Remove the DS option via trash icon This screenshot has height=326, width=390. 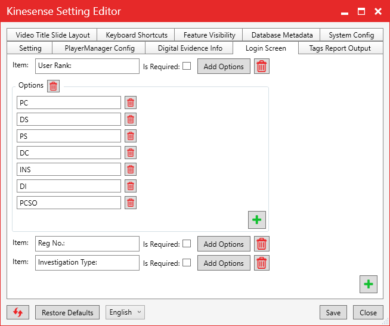click(131, 119)
